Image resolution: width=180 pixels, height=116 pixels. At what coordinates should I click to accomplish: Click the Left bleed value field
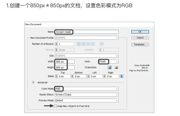[96, 76]
